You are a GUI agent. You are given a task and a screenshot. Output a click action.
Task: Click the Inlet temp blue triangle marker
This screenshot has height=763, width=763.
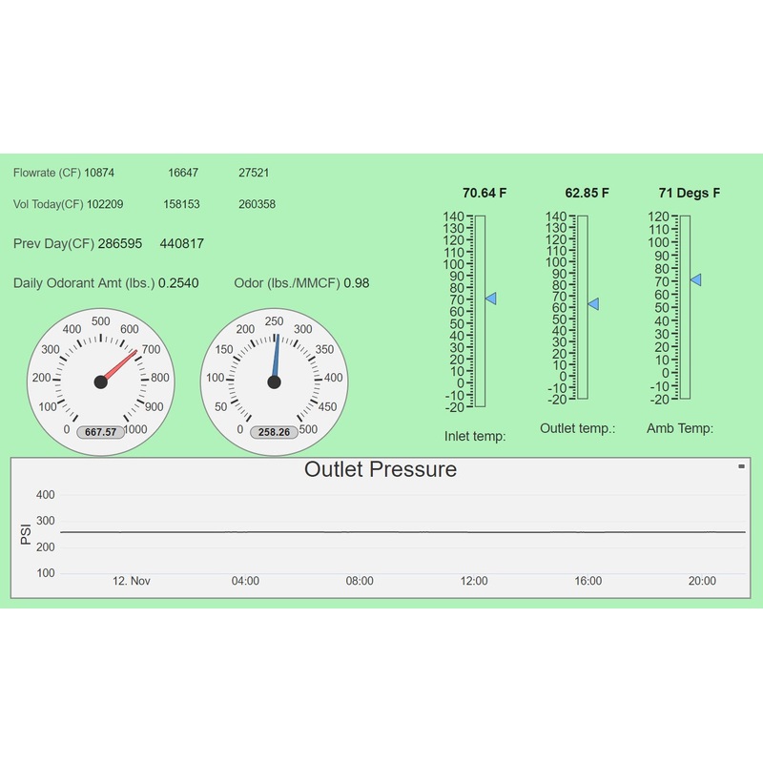(x=491, y=299)
